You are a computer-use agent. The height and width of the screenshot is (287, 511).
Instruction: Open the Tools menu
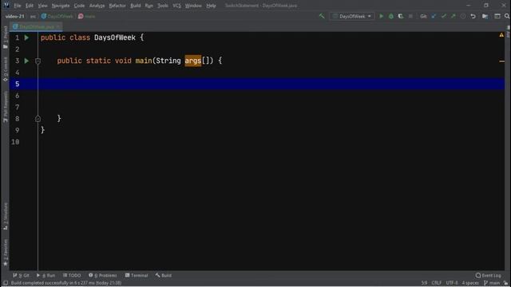point(163,6)
